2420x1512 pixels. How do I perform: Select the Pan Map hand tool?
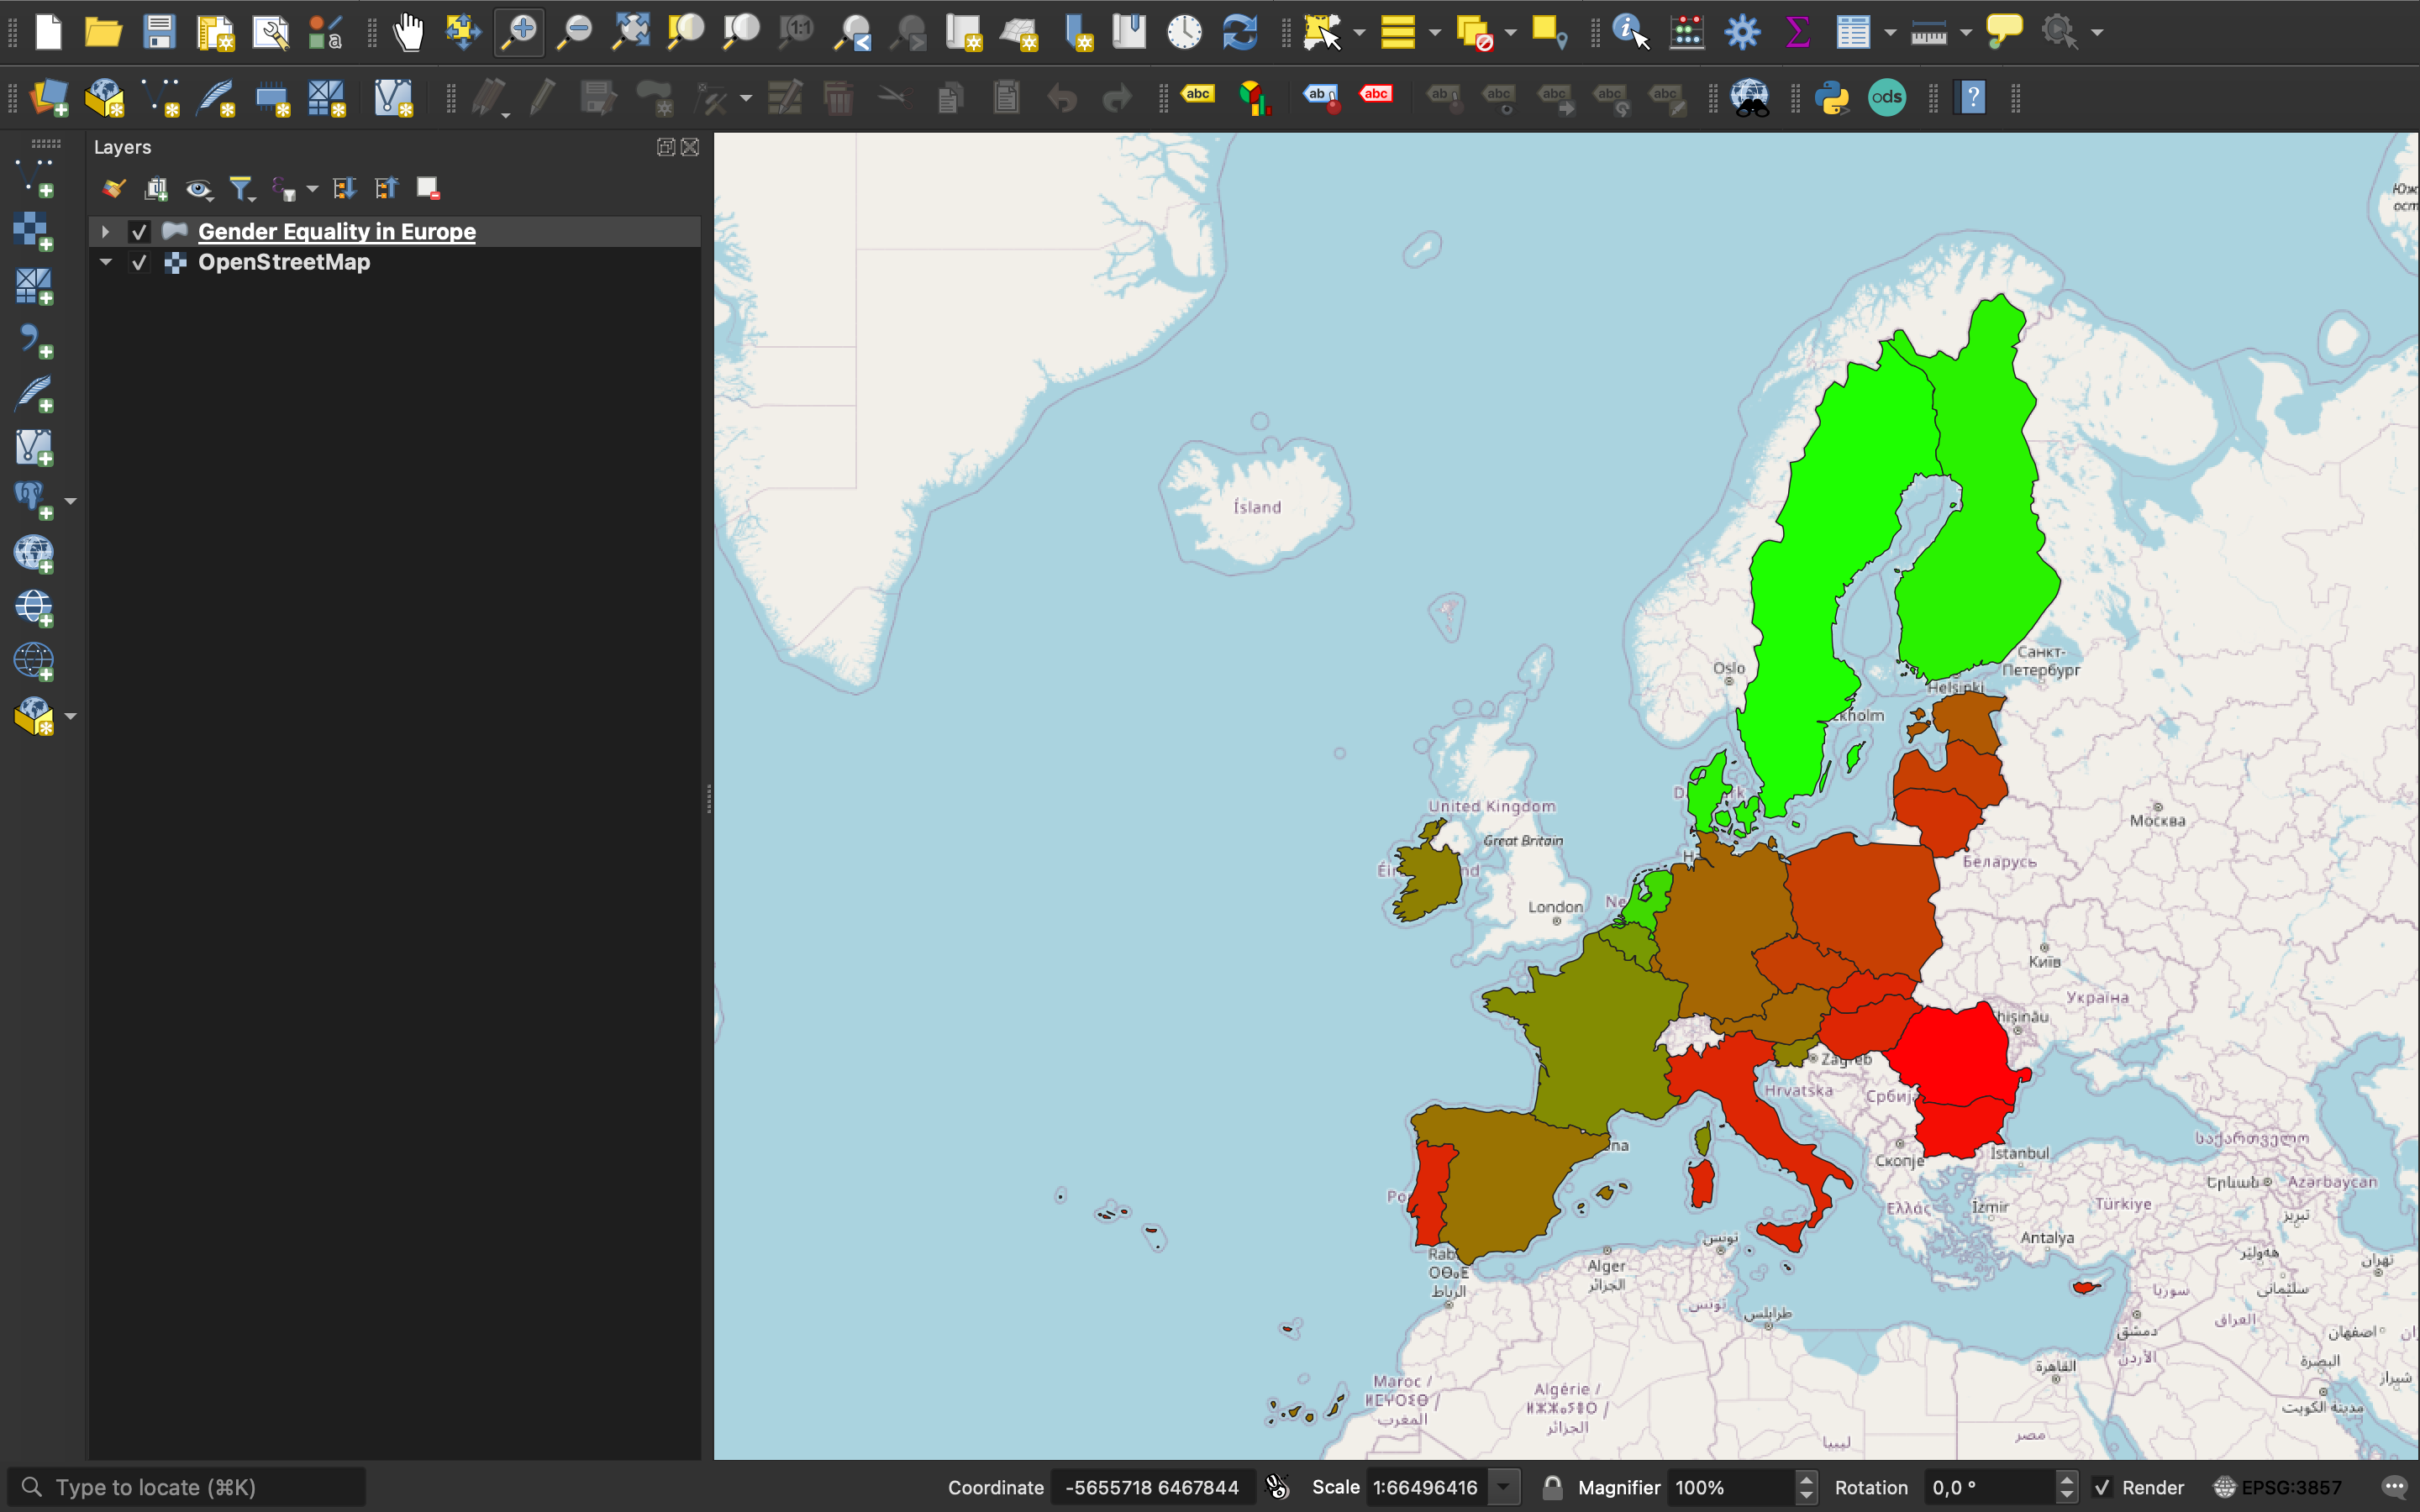[408, 32]
